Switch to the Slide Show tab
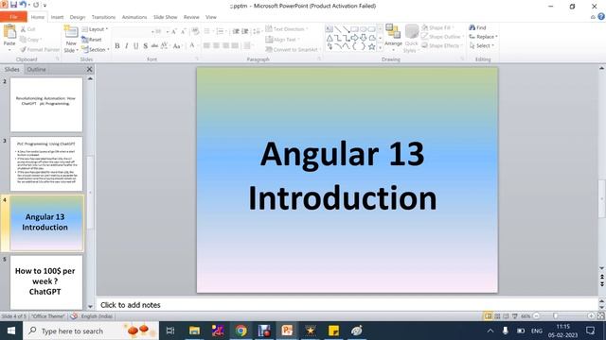Screen dimensions: 606x340 [x=165, y=17]
